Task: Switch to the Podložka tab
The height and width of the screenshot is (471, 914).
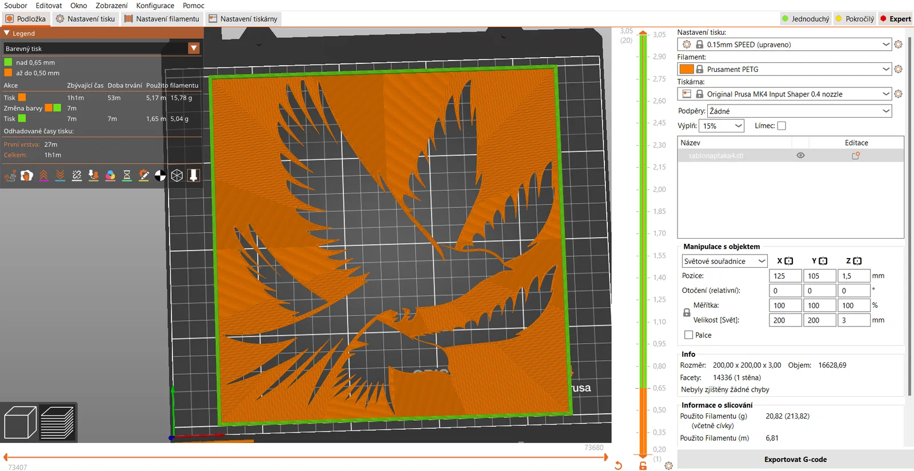Action: pyautogui.click(x=26, y=19)
